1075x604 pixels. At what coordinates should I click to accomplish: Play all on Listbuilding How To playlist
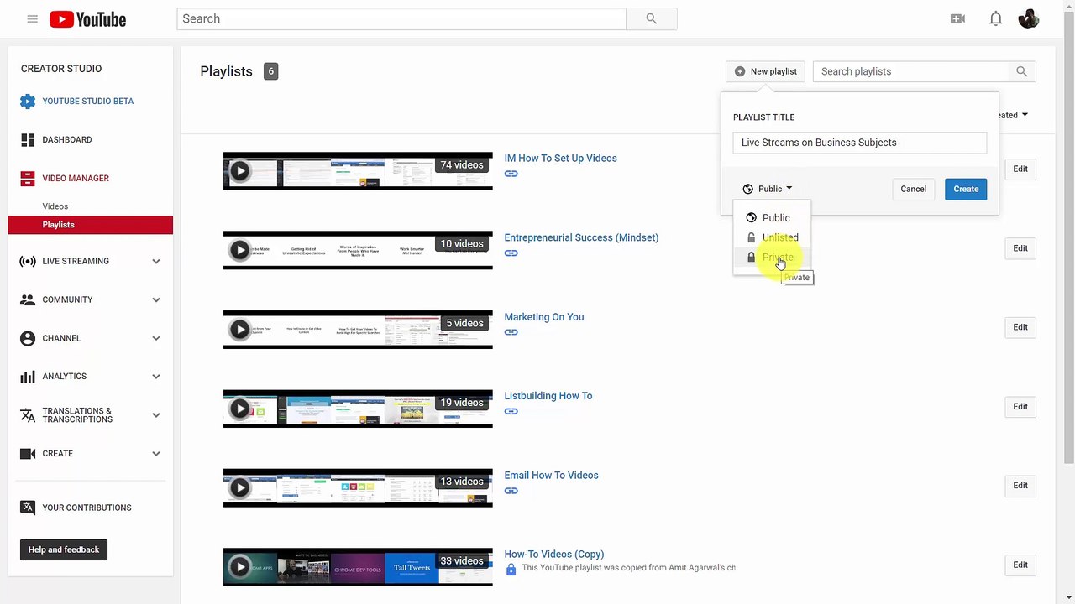pyautogui.click(x=239, y=409)
